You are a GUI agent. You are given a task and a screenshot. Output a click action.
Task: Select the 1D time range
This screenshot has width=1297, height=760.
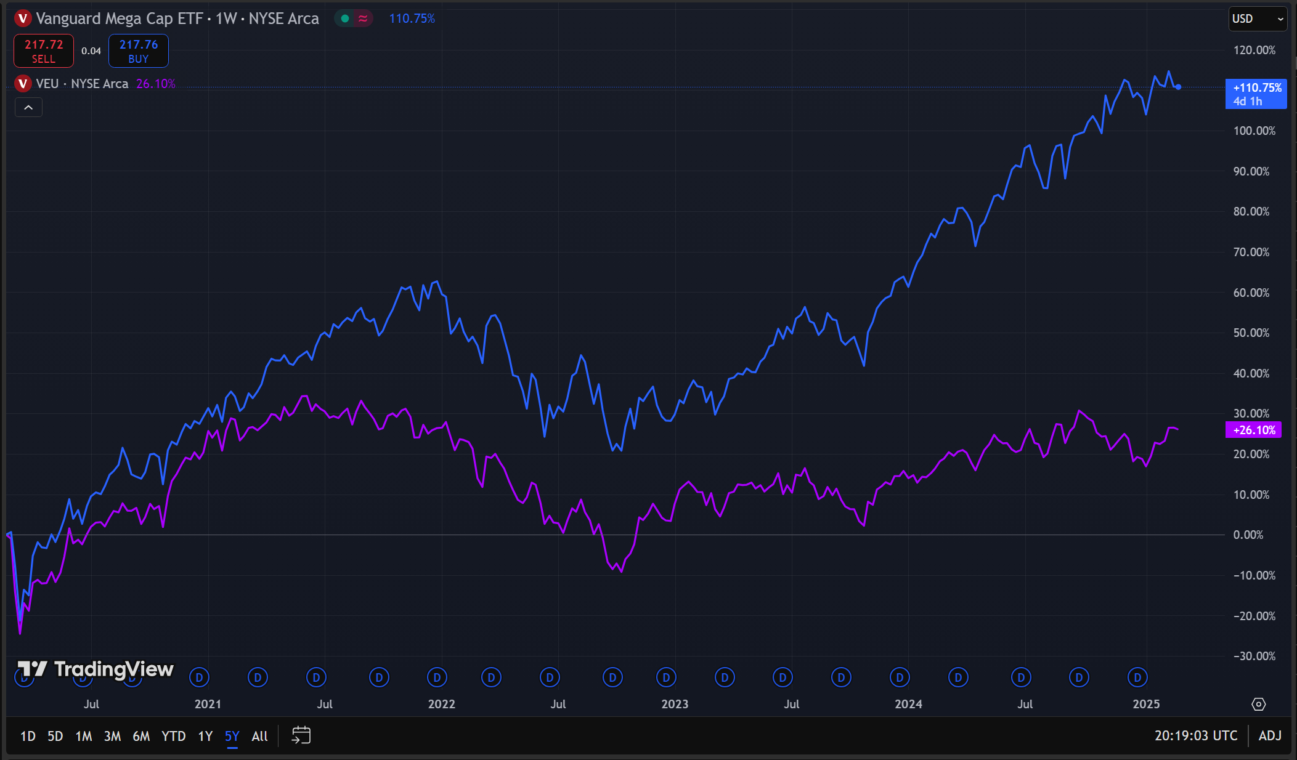click(28, 736)
